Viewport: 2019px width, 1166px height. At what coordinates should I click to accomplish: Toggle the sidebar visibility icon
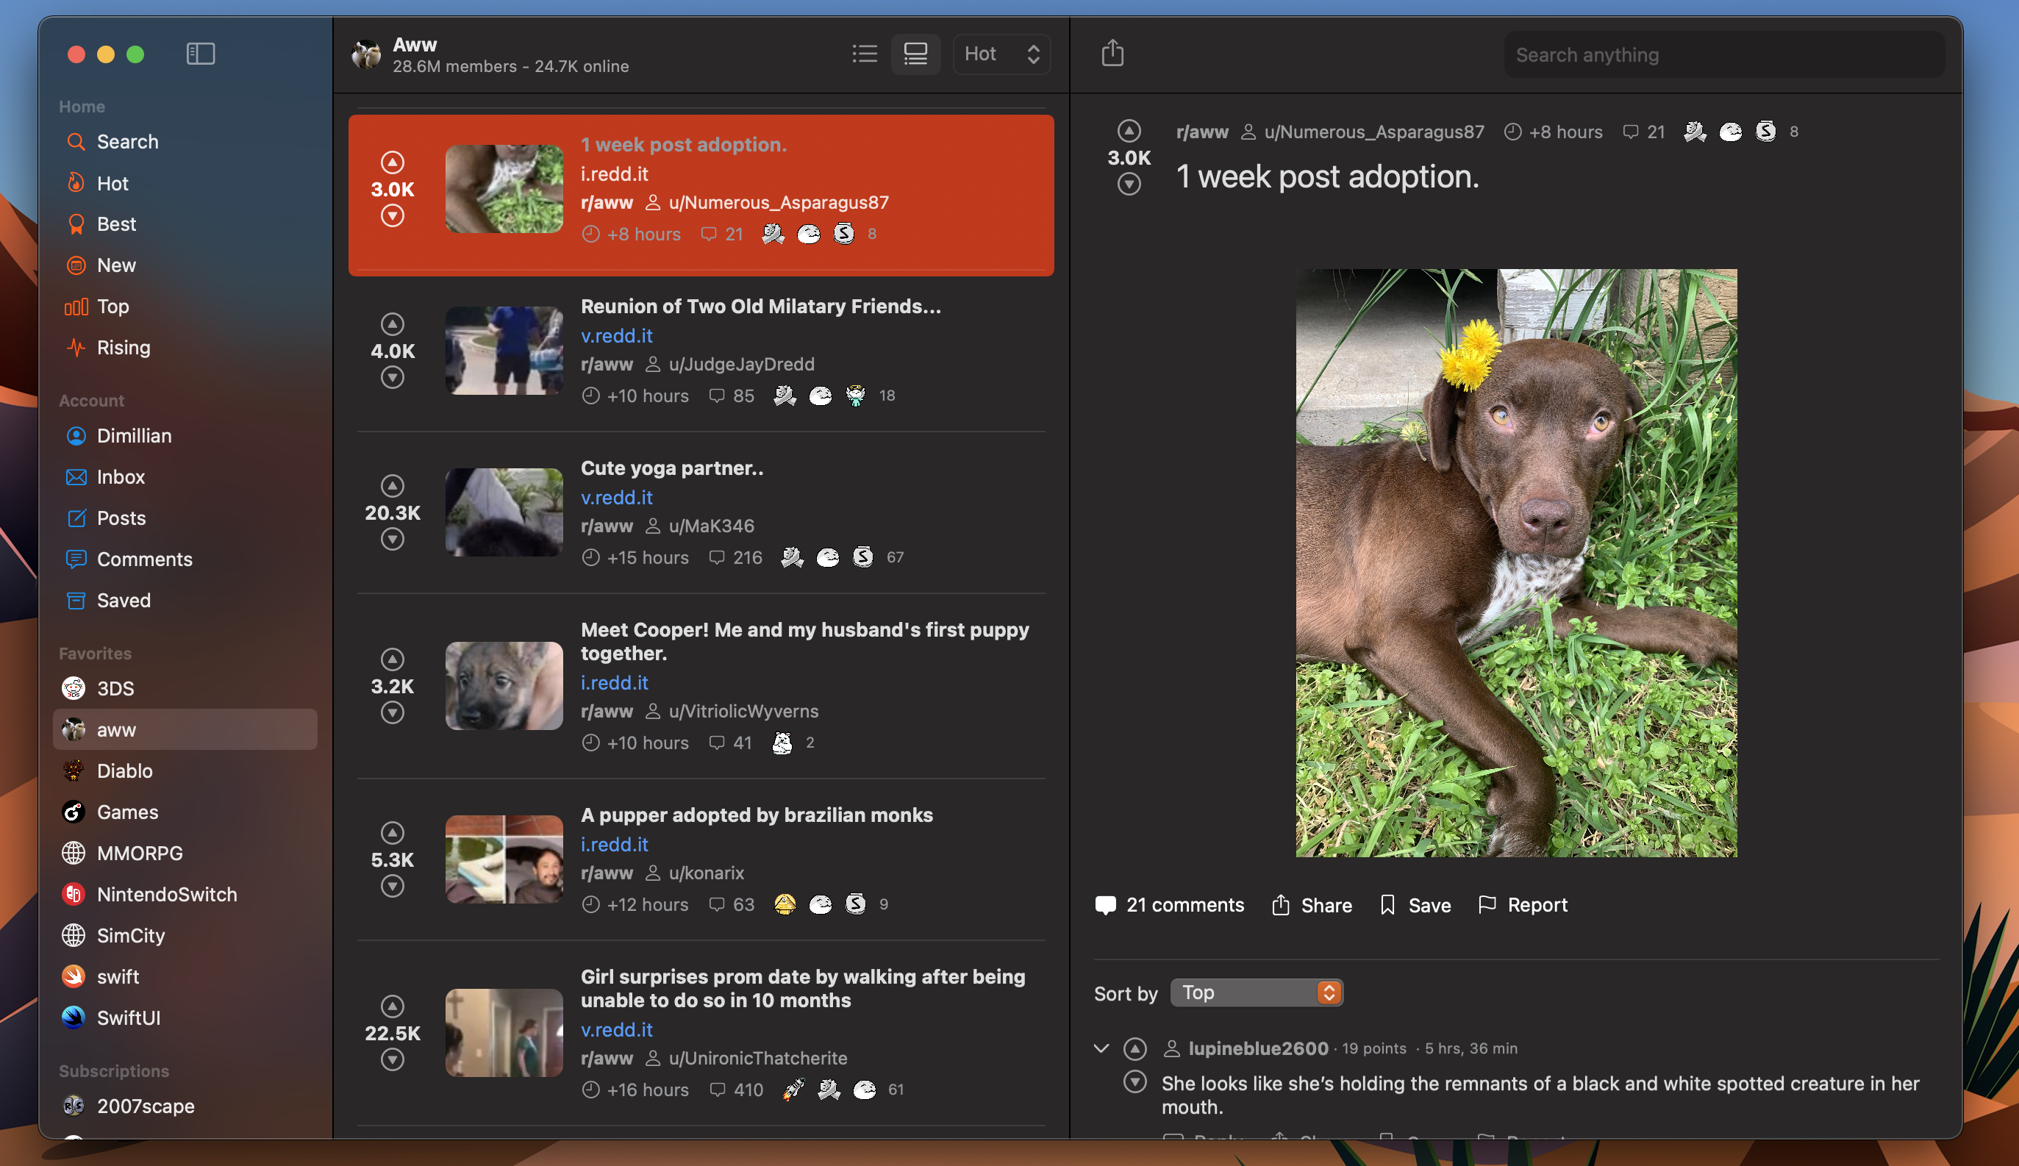[x=200, y=54]
